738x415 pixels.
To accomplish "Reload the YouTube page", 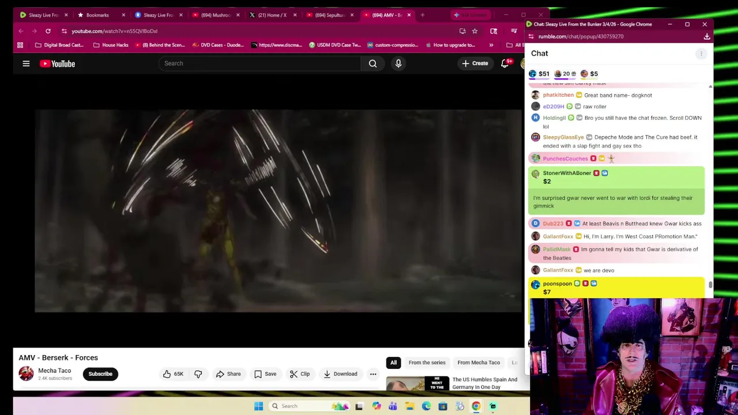I will click(48, 31).
